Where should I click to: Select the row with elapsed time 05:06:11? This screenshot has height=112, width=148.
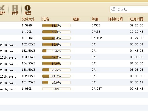click(74, 83)
